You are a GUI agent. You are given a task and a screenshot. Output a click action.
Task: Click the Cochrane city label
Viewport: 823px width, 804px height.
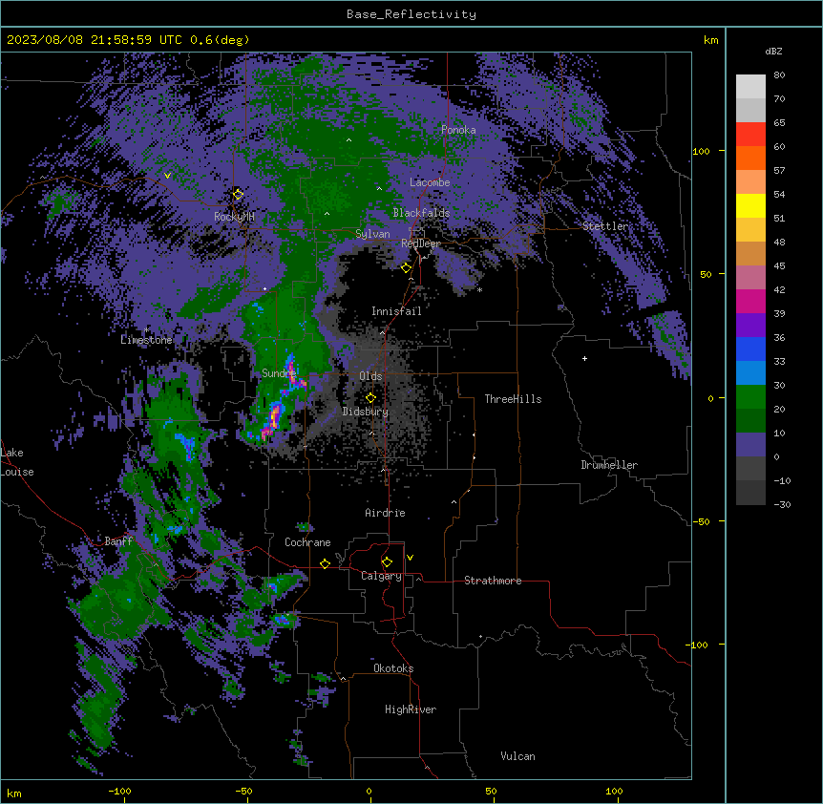307,542
